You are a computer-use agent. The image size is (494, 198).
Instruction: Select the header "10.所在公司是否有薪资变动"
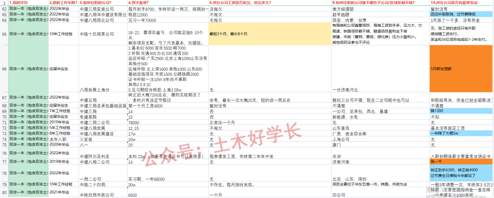click(462, 3)
